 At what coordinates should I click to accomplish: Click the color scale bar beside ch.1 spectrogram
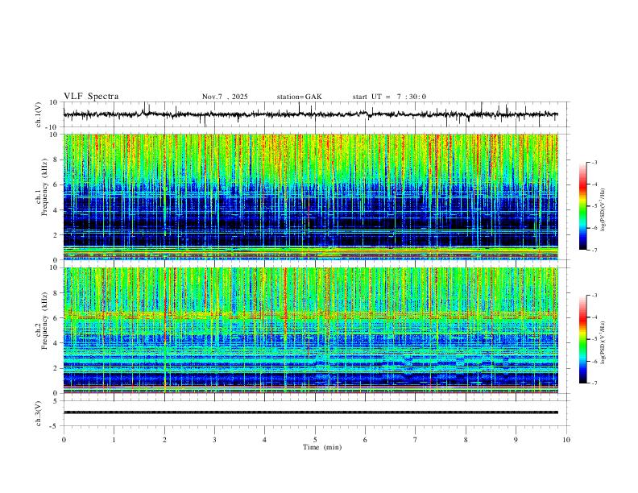click(x=582, y=206)
